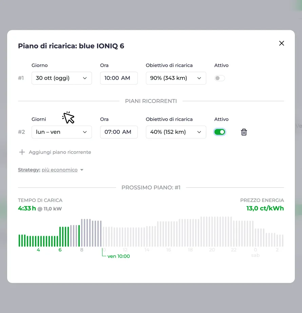The image size is (302, 313).
Task: Open the 40% (152 km) charge goal dropdown
Action: (176, 132)
